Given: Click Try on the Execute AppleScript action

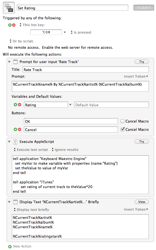Looking at the screenshot, I should click(x=141, y=142).
